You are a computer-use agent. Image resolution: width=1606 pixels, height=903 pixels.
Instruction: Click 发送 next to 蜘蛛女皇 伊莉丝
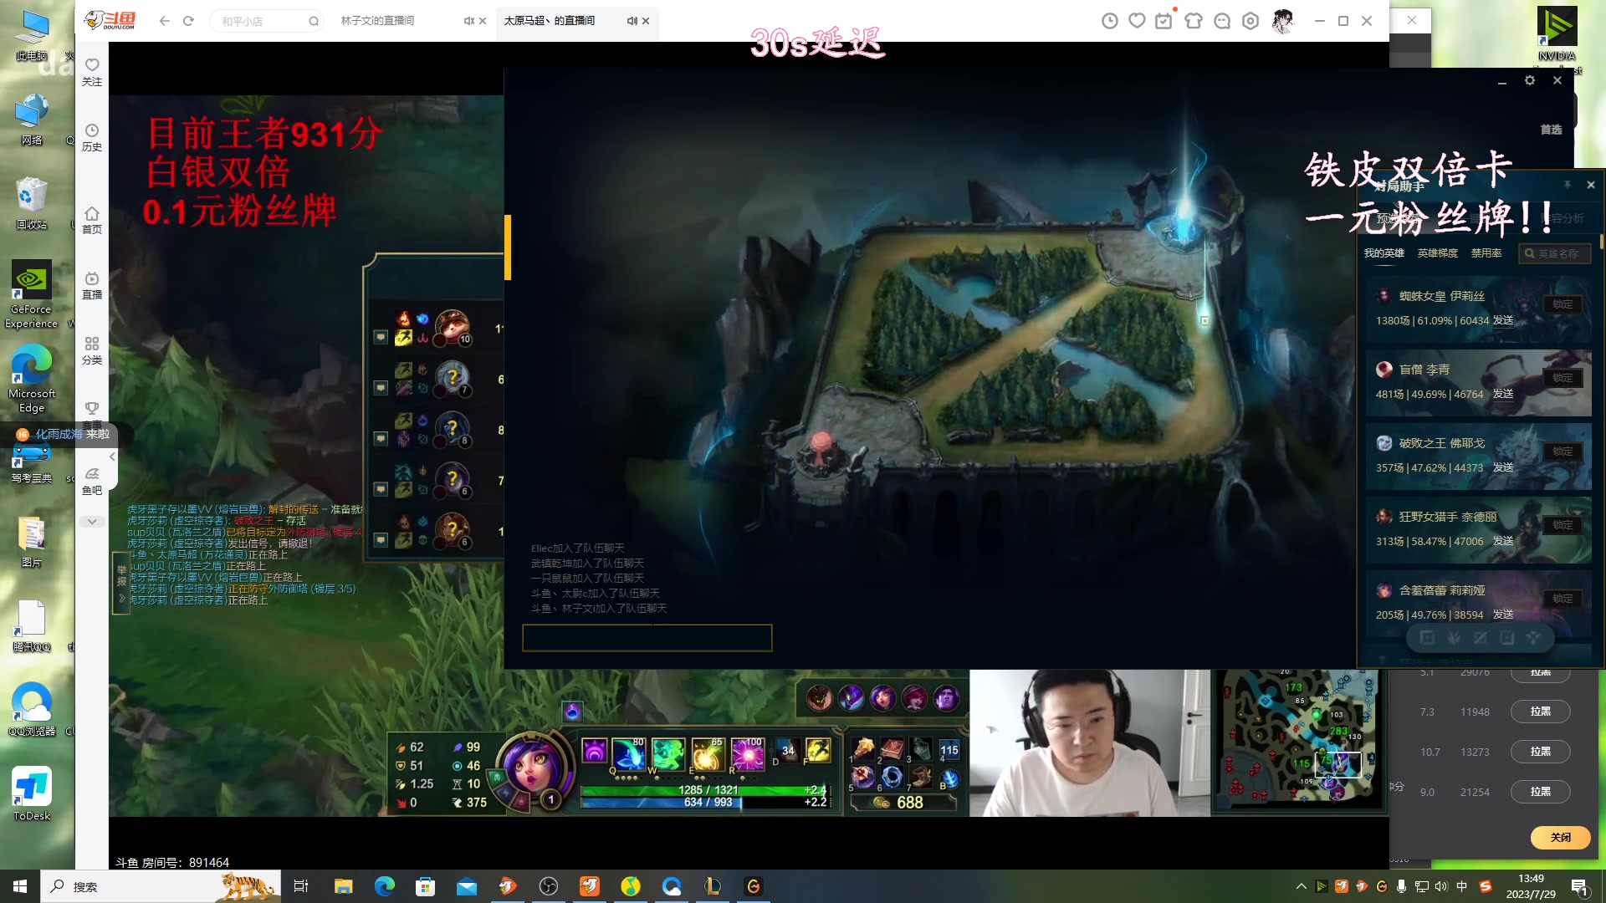(1503, 320)
